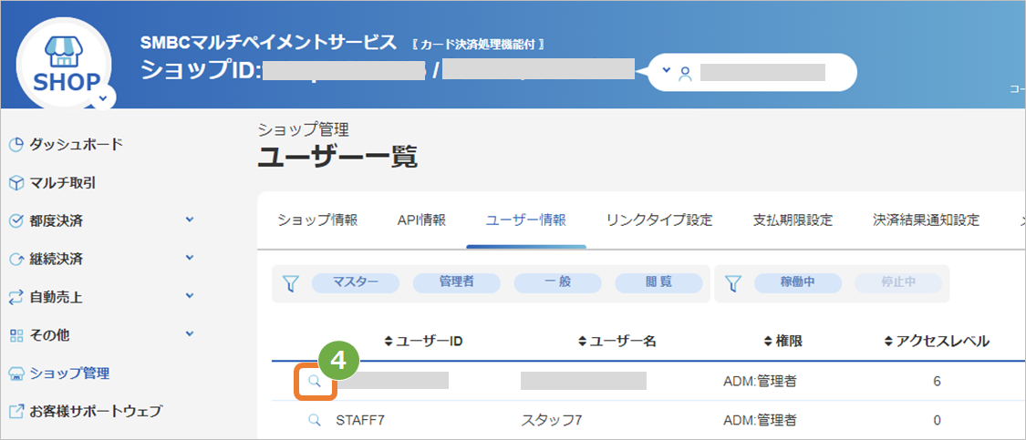Open magnifier detail icon for highlighted user row

314,381
